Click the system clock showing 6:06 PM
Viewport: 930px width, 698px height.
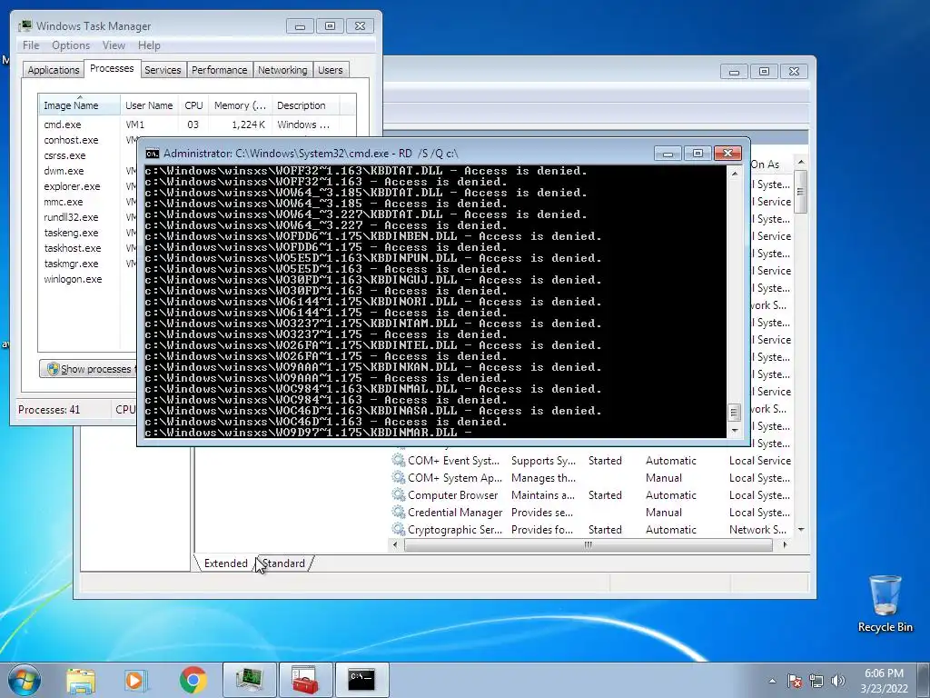coord(884,681)
